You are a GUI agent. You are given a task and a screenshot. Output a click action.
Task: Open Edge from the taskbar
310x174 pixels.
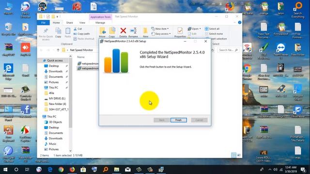point(50,170)
